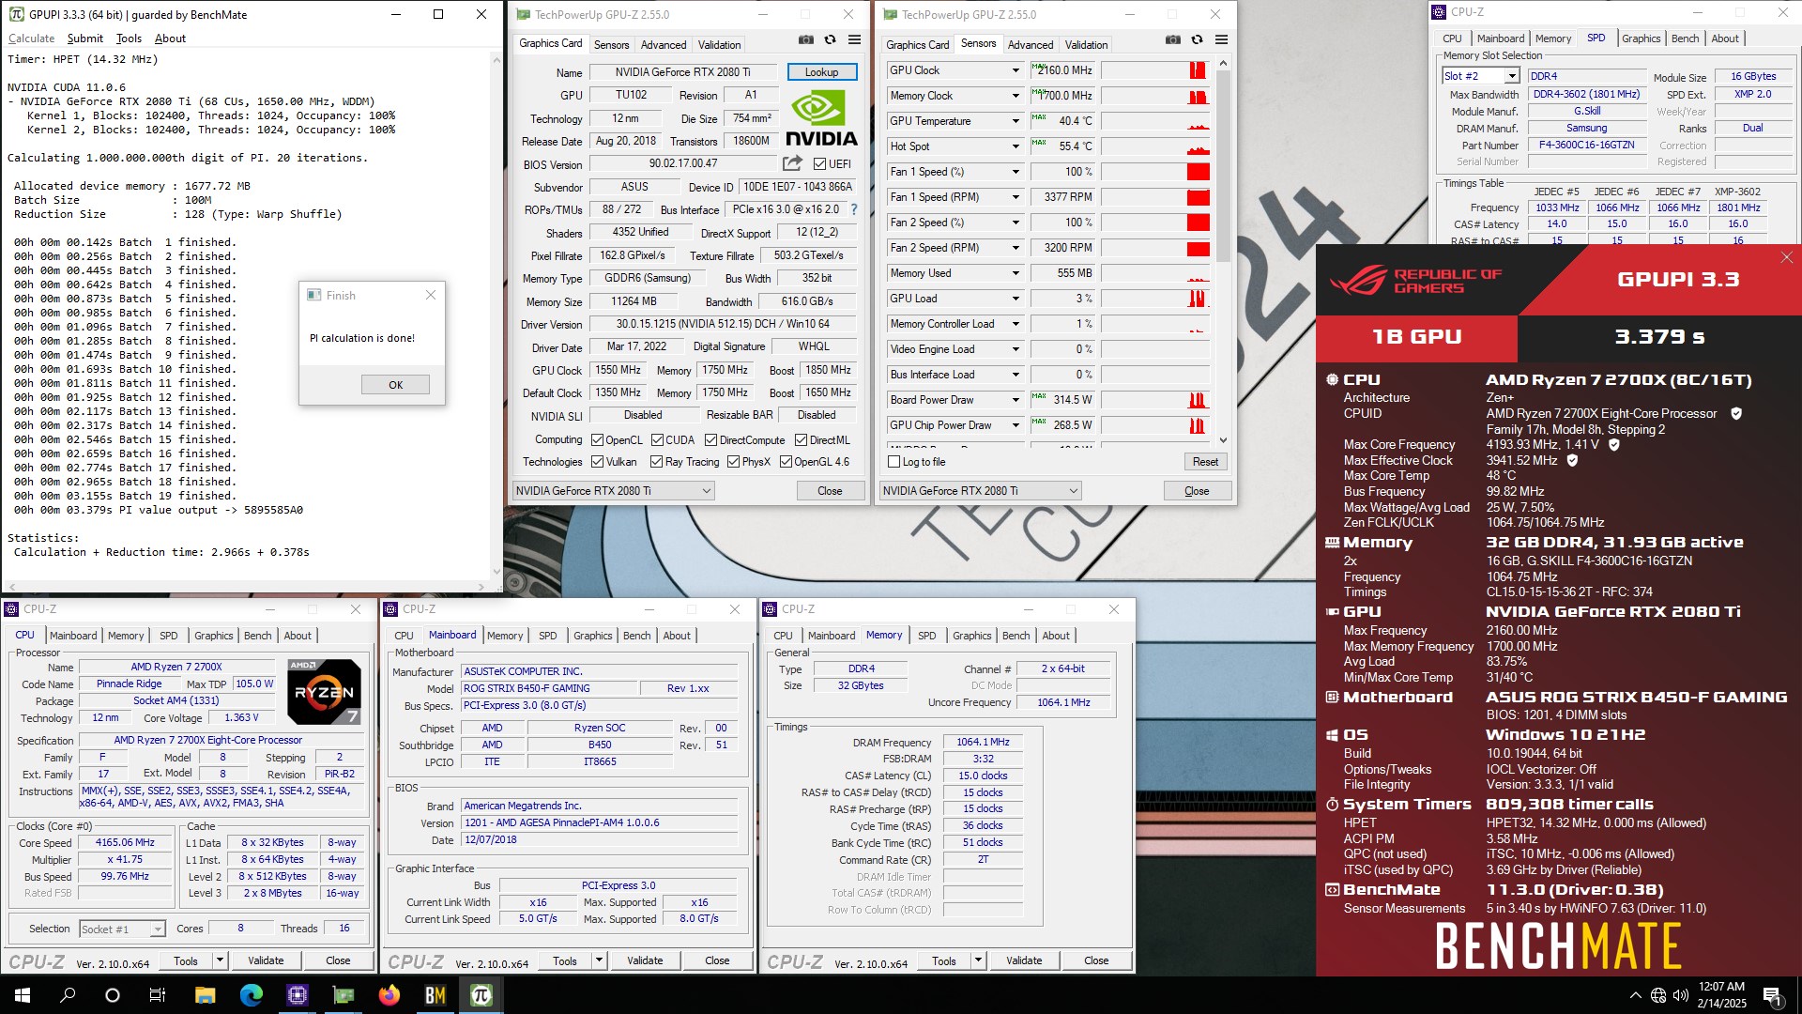Click Lookup button in GPU-Z
1802x1014 pixels.
point(821,72)
